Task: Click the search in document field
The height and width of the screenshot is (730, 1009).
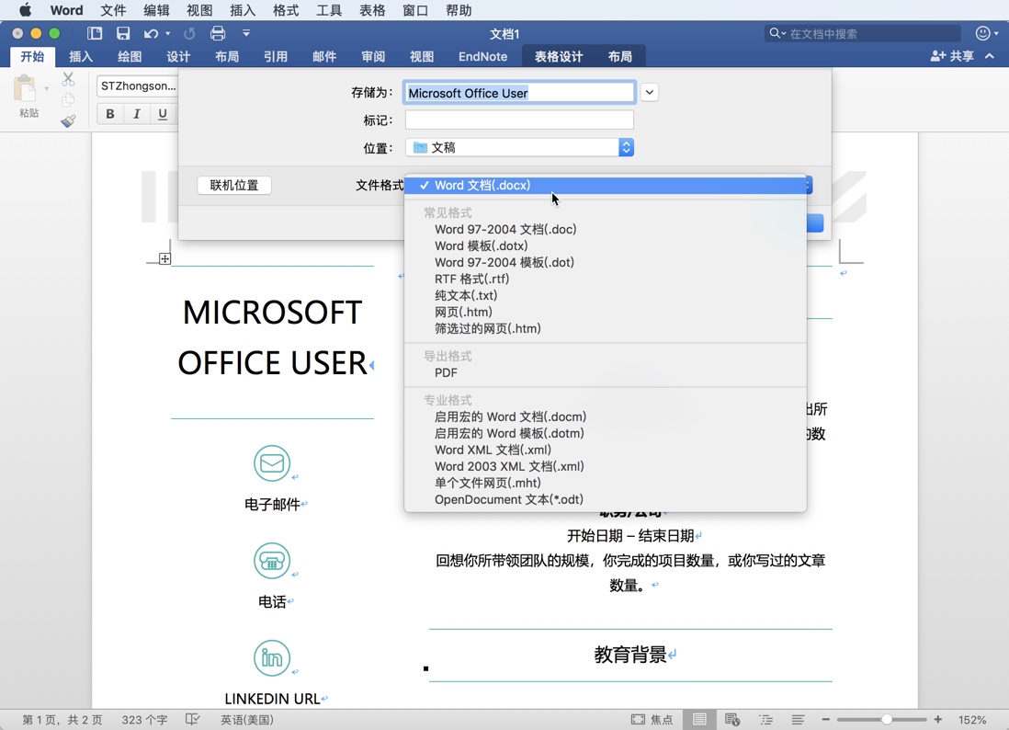Action: 863,33
